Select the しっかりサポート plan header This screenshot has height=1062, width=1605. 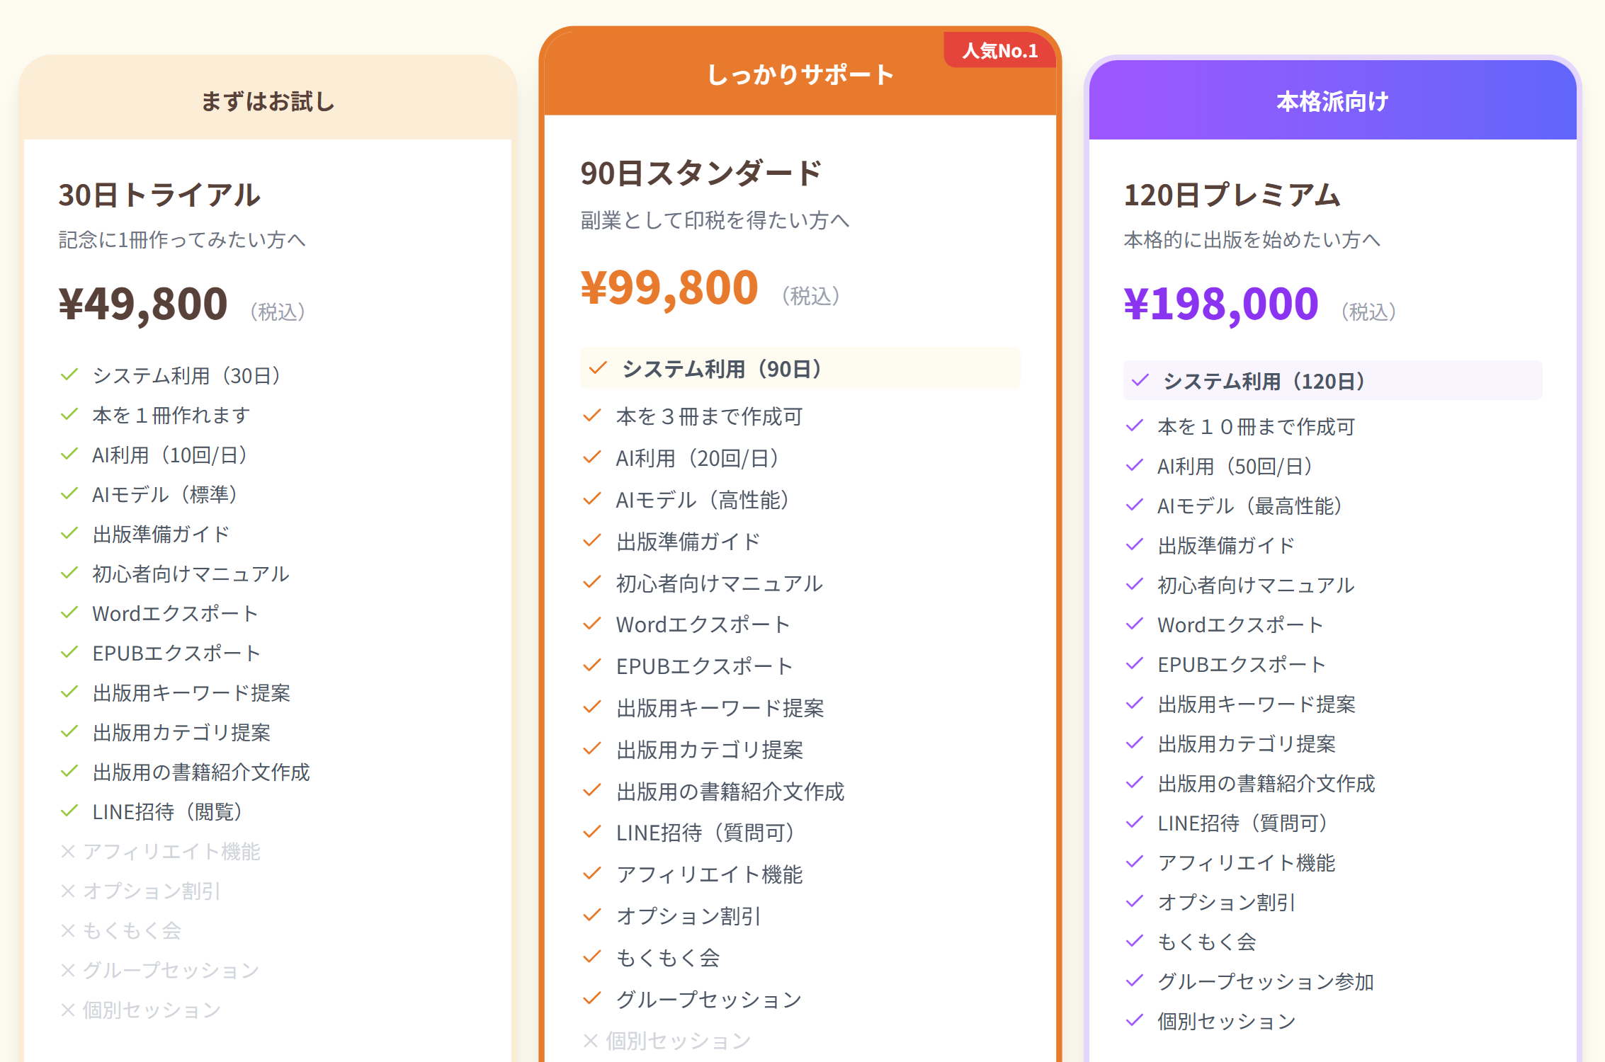click(800, 75)
